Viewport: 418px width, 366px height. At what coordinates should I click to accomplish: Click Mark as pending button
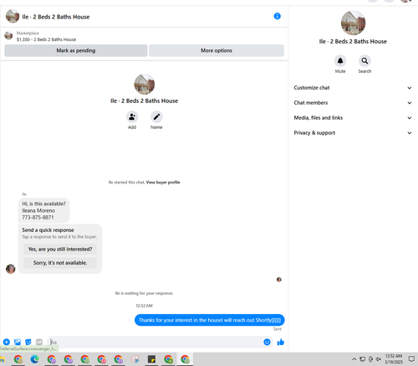click(76, 50)
